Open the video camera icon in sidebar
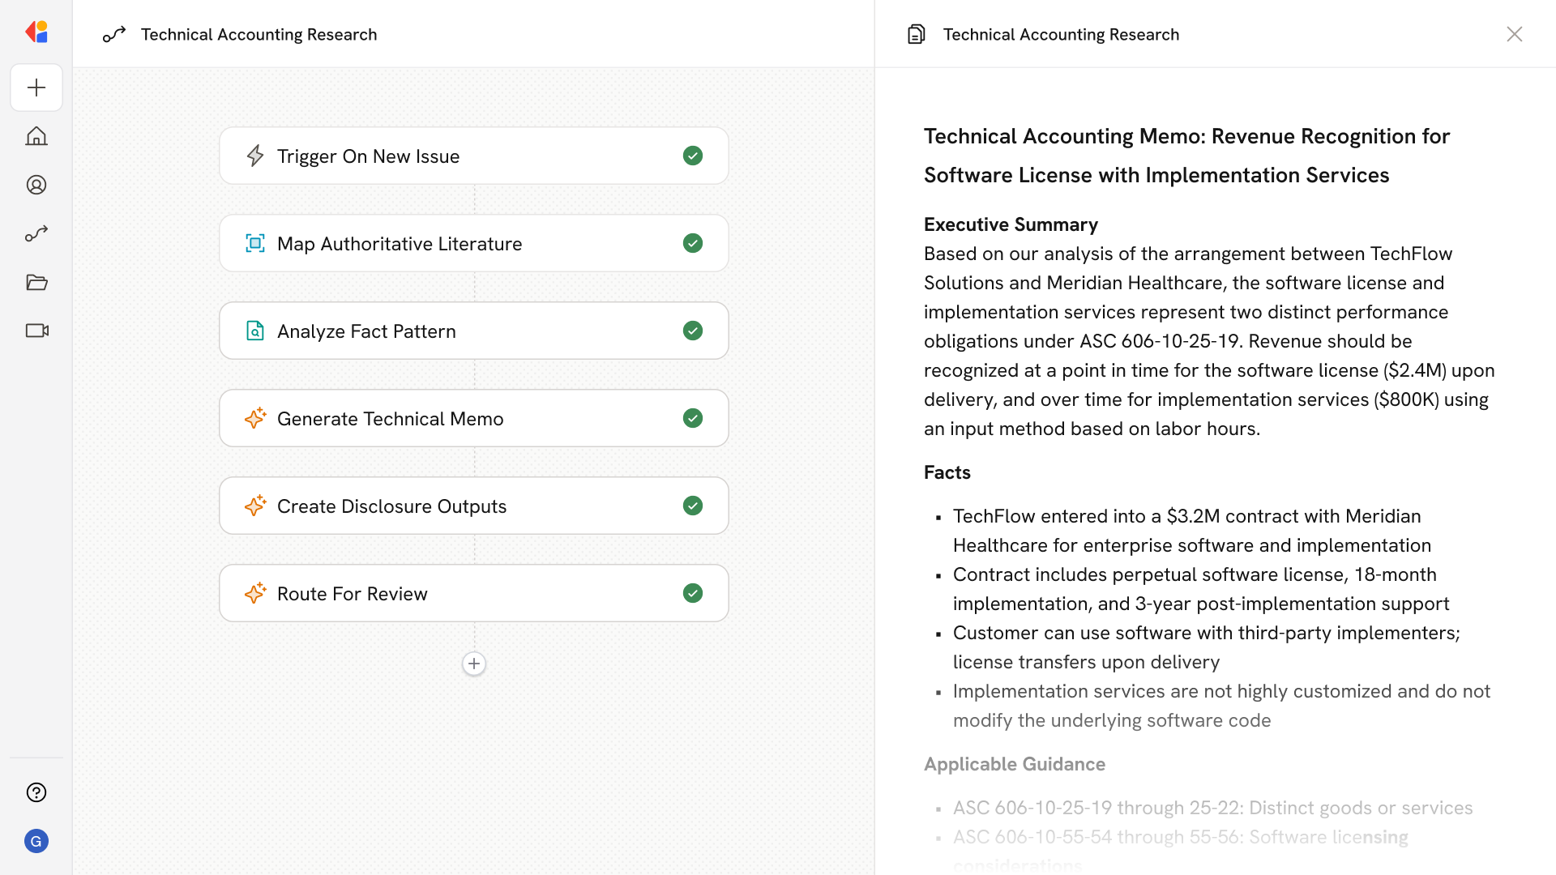 pyautogui.click(x=36, y=331)
